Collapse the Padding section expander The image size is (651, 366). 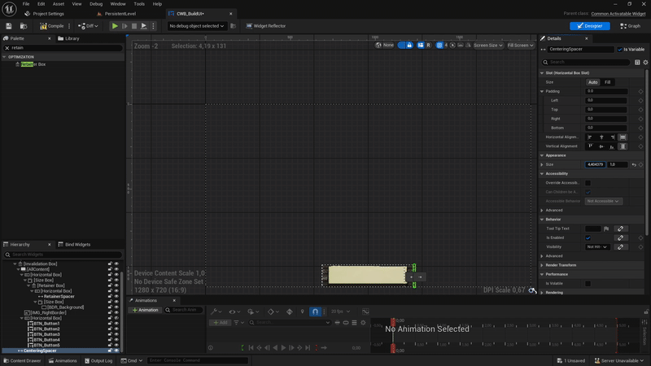[x=543, y=91]
